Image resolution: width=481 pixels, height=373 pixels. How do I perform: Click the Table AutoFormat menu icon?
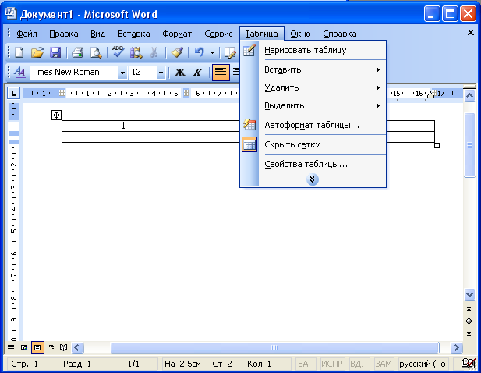pyautogui.click(x=249, y=125)
